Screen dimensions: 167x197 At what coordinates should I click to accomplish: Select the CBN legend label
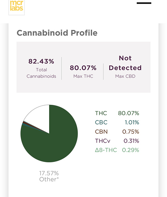pos(101,132)
